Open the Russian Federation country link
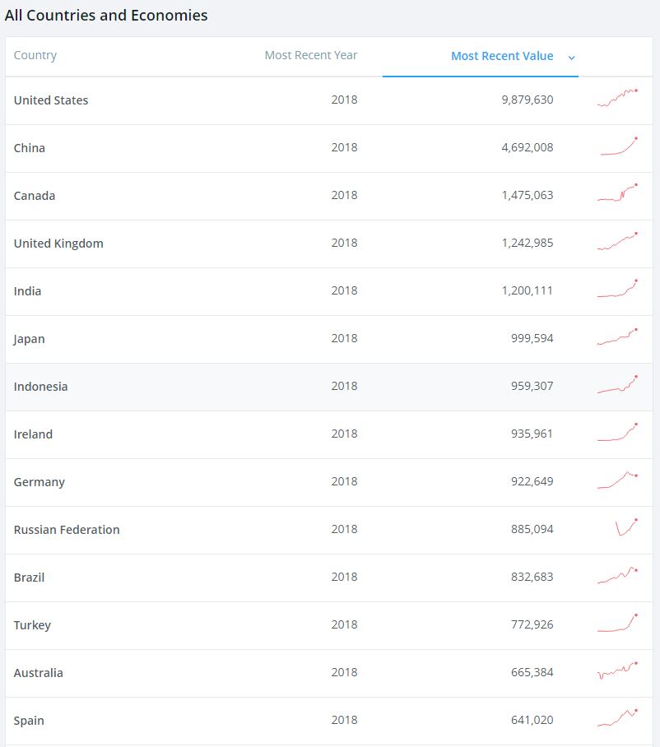The width and height of the screenshot is (660, 747). (x=67, y=530)
